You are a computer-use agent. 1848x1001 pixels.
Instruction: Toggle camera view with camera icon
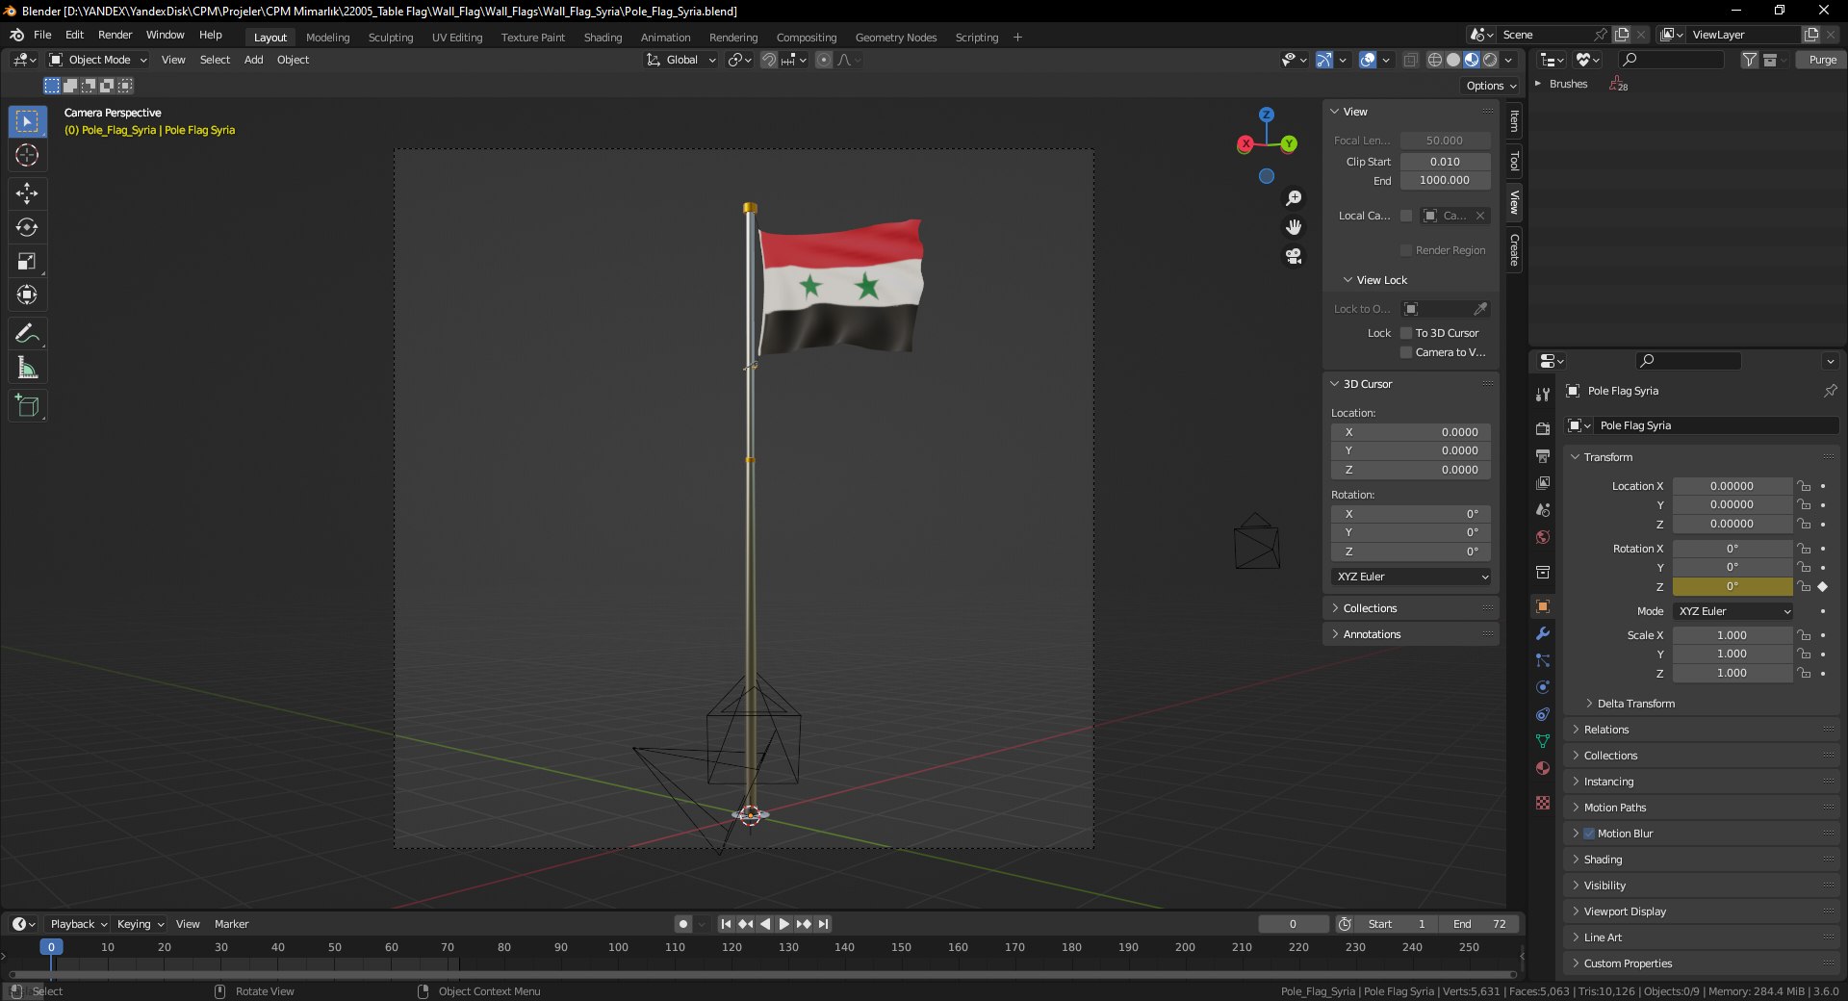[x=1294, y=256]
